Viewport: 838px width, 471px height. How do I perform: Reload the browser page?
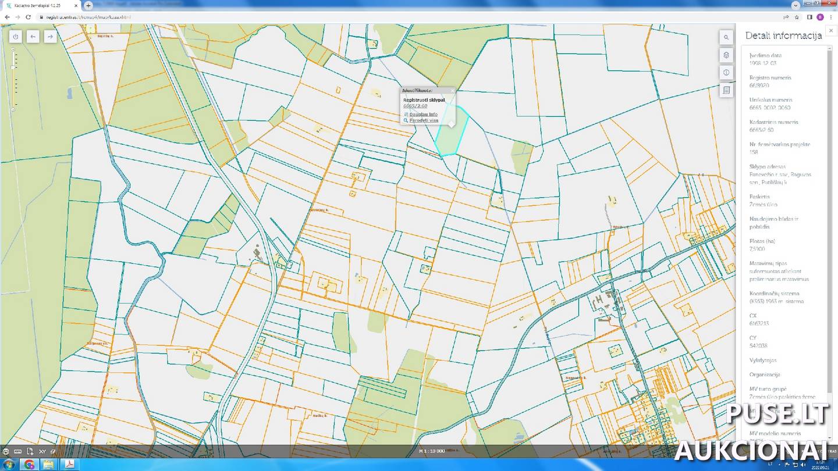click(29, 17)
